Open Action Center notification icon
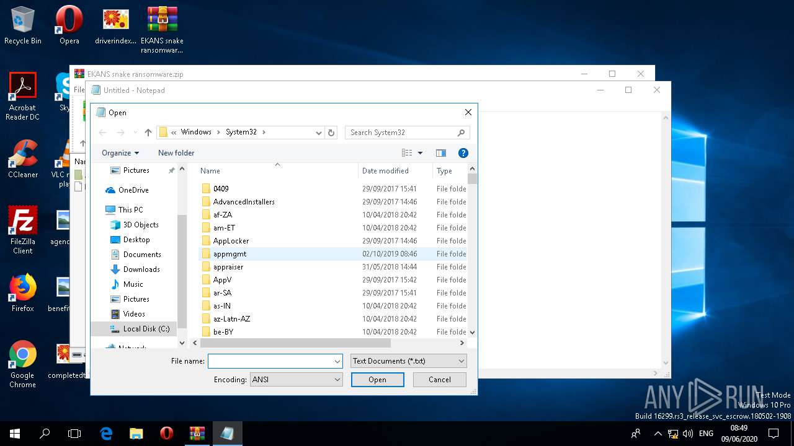This screenshot has width=794, height=446. [774, 434]
